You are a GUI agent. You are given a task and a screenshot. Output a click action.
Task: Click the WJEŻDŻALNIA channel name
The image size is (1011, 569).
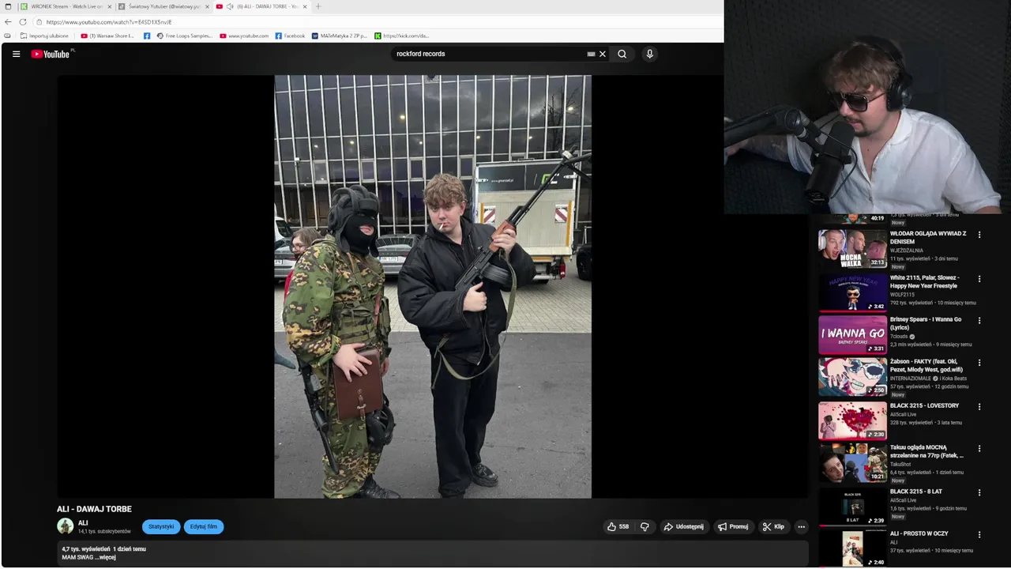pos(907,251)
